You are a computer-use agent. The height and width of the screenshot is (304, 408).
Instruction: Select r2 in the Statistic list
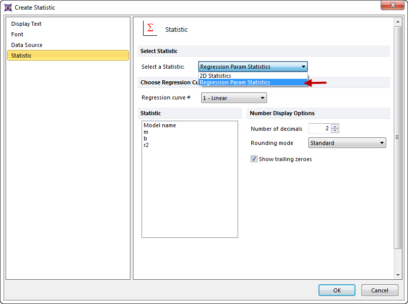(146, 145)
